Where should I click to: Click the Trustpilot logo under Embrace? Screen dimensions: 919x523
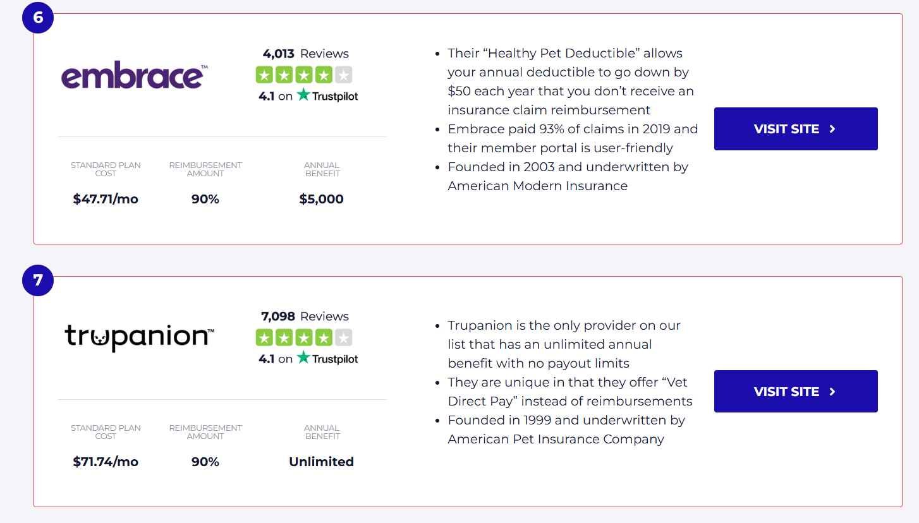327,95
